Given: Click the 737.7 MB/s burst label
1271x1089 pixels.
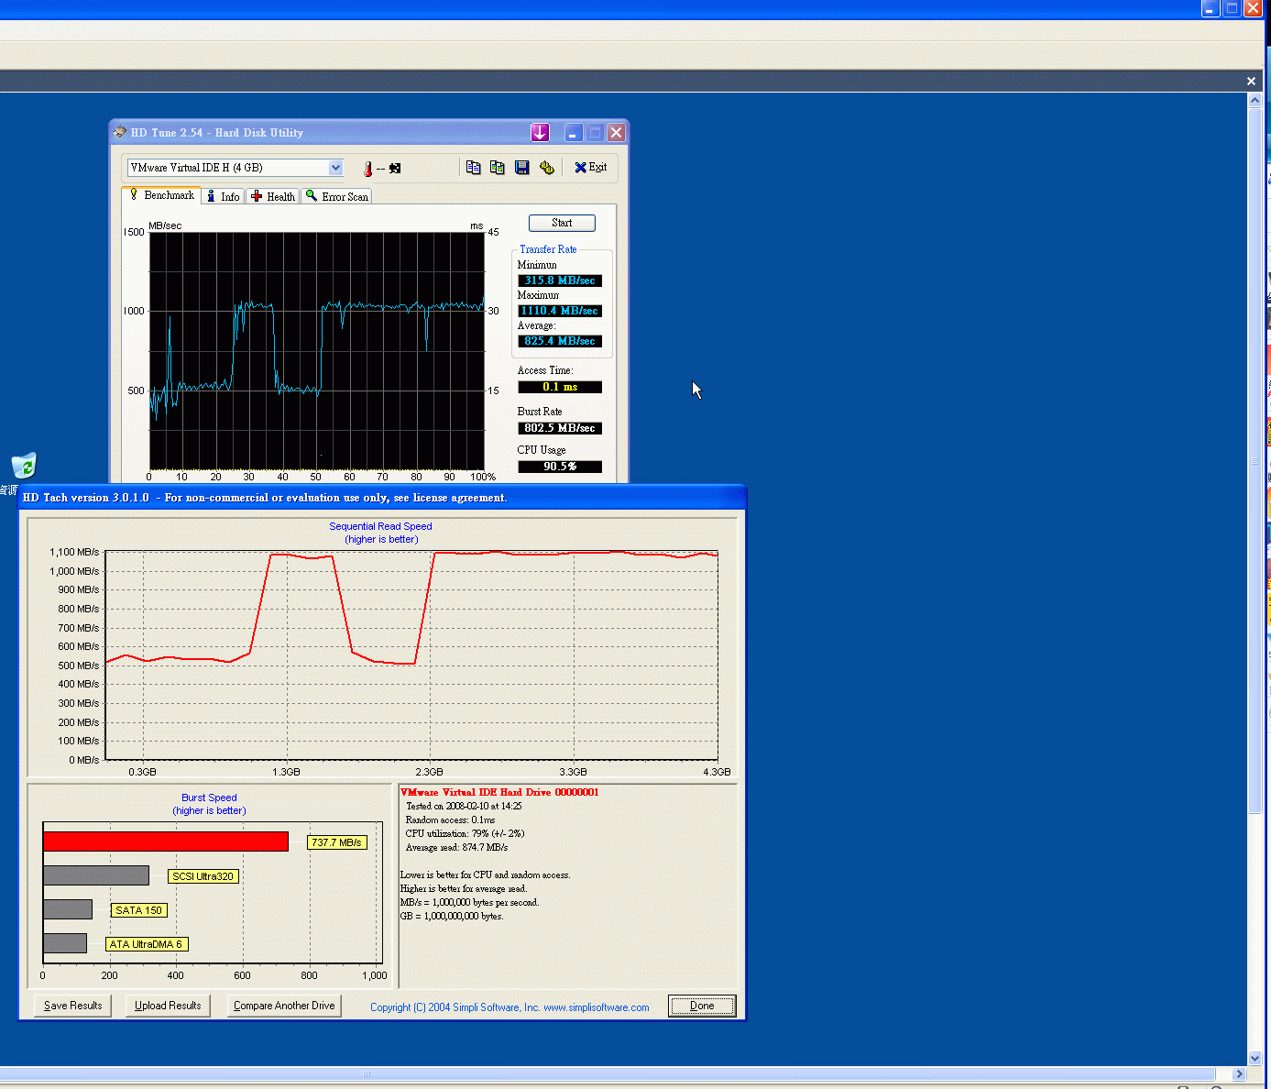Looking at the screenshot, I should [x=336, y=842].
